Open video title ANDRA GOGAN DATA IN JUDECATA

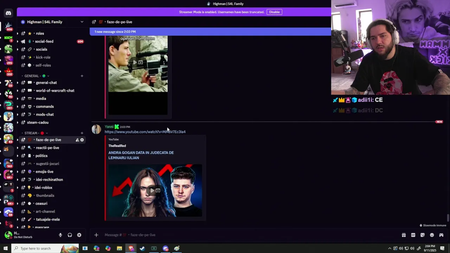(x=141, y=155)
